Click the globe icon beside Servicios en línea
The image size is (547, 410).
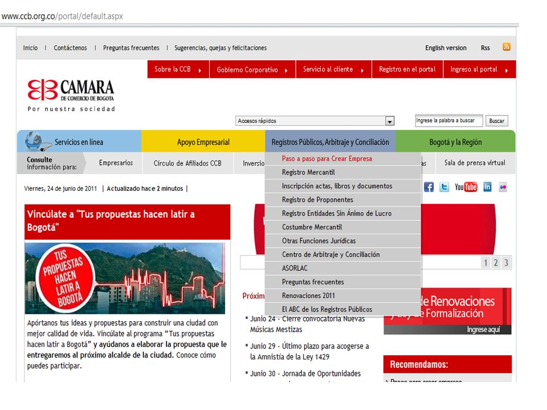[38, 141]
